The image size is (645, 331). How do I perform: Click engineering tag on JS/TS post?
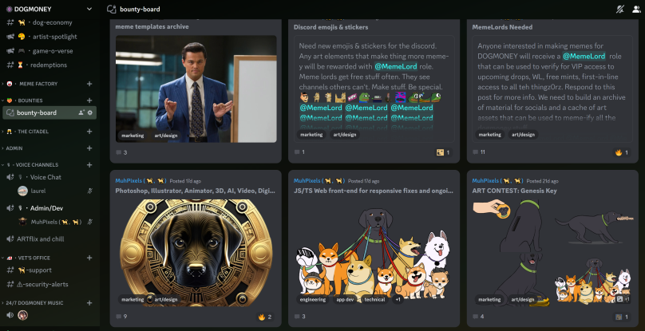click(x=313, y=299)
